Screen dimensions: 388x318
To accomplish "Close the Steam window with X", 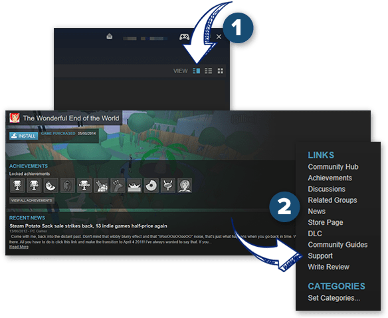I will point(219,37).
